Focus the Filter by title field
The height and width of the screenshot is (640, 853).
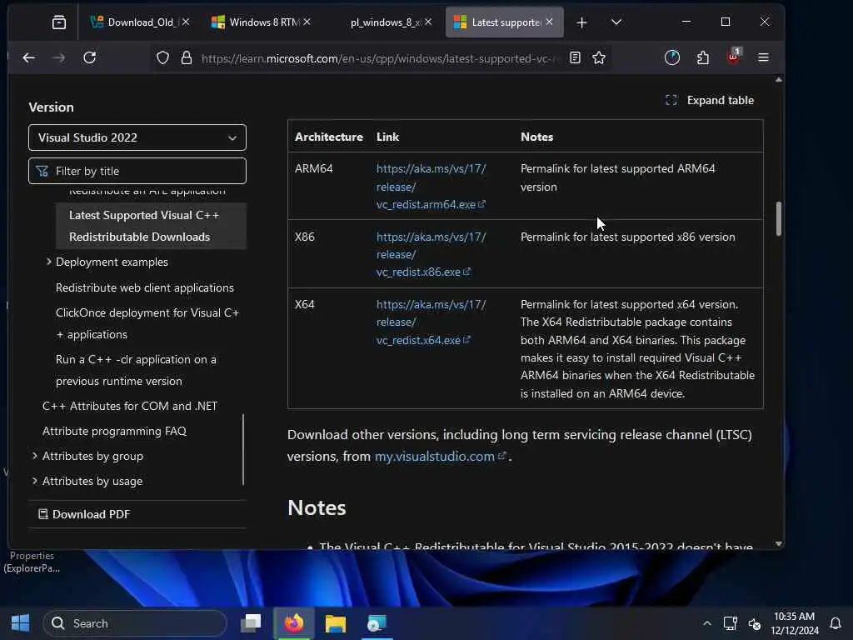pos(137,171)
